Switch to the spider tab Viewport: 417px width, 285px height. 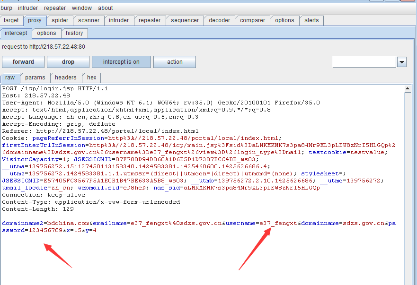click(60, 20)
